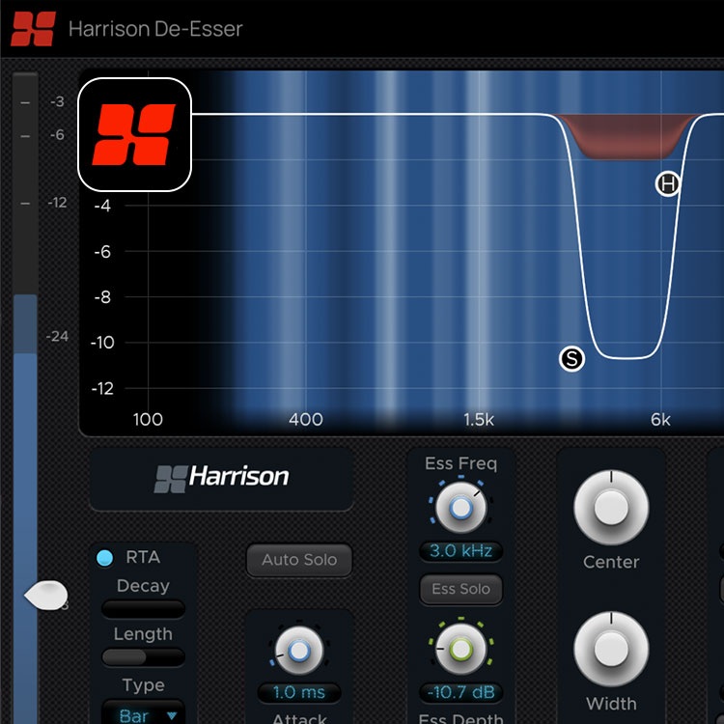Click the Center knob
This screenshot has width=724, height=724.
pos(611,508)
